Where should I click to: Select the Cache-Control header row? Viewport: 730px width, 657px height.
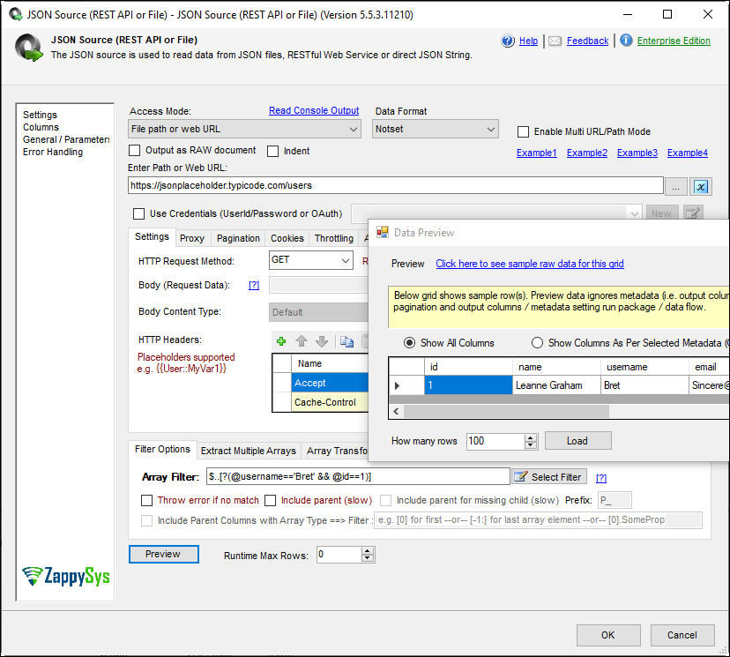pos(330,402)
